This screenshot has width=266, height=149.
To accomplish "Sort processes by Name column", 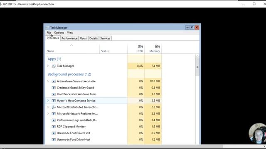I will click(51, 51).
